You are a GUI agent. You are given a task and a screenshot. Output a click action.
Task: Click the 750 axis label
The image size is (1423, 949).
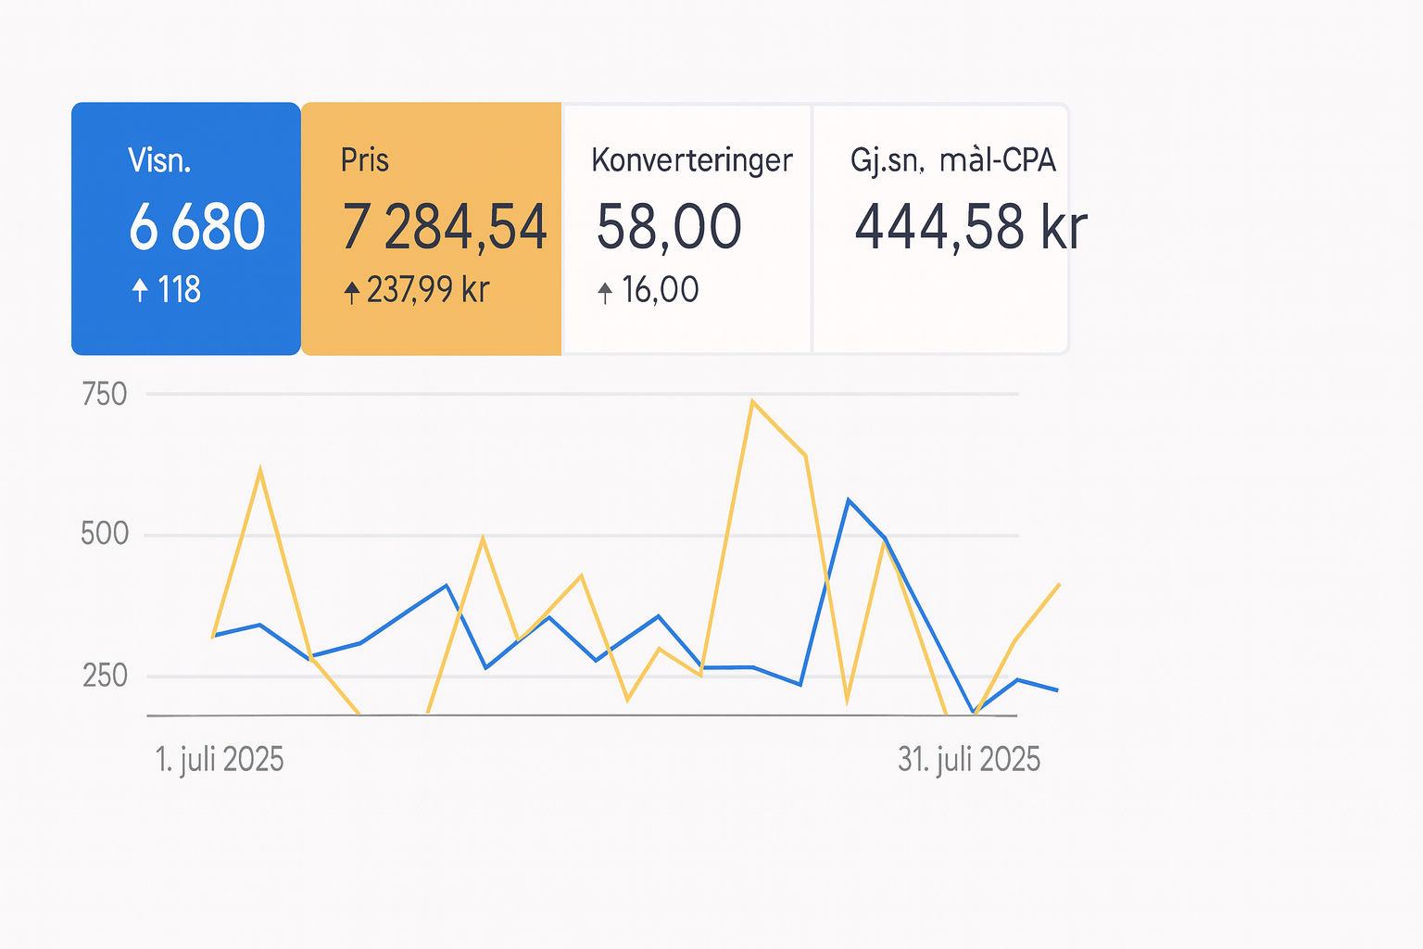104,394
